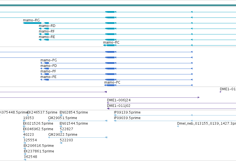Select the mamo-PG protein label
Viewport: 236px width, 161px height.
coord(49,60)
